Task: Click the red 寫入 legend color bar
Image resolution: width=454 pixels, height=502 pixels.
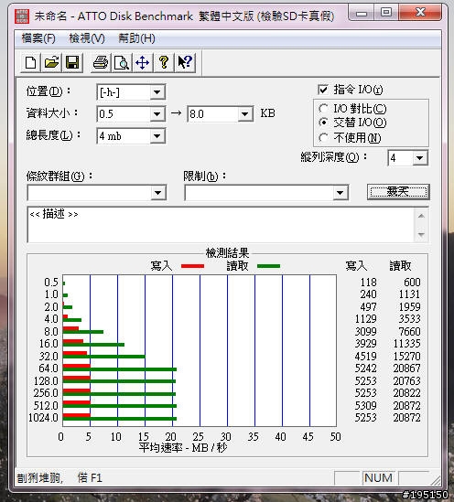Action: (192, 266)
